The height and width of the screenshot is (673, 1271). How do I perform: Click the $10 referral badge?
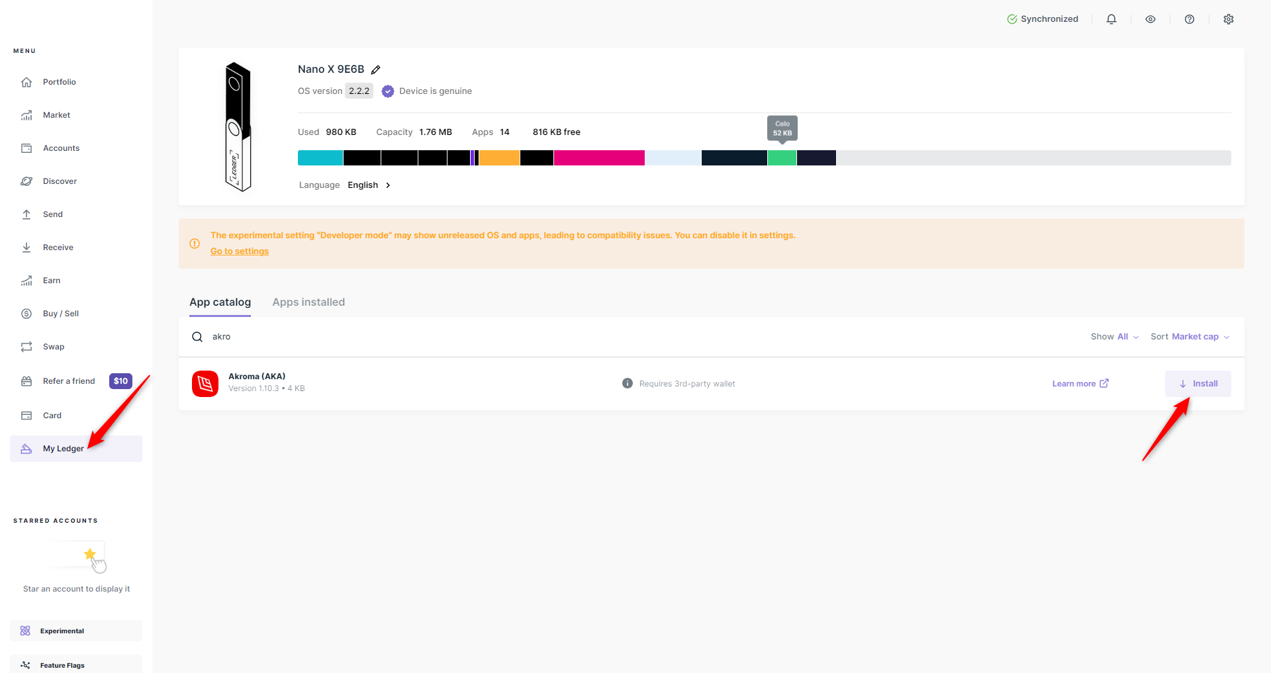tap(120, 381)
